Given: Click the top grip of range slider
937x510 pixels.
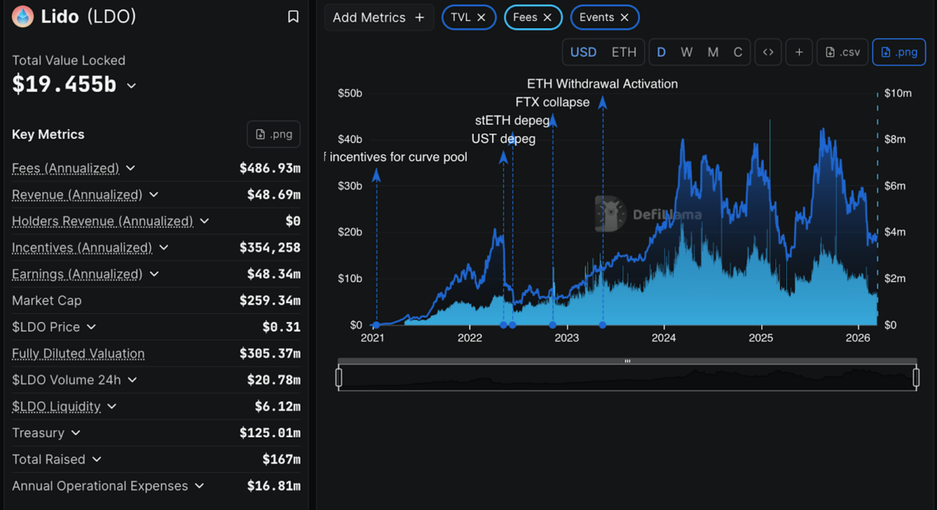Looking at the screenshot, I should point(628,361).
